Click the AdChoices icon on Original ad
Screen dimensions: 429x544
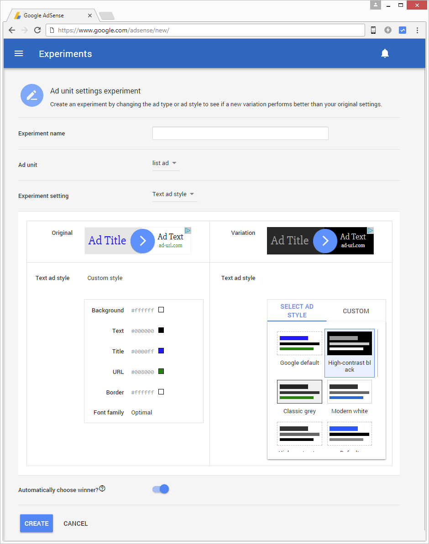pyautogui.click(x=188, y=230)
